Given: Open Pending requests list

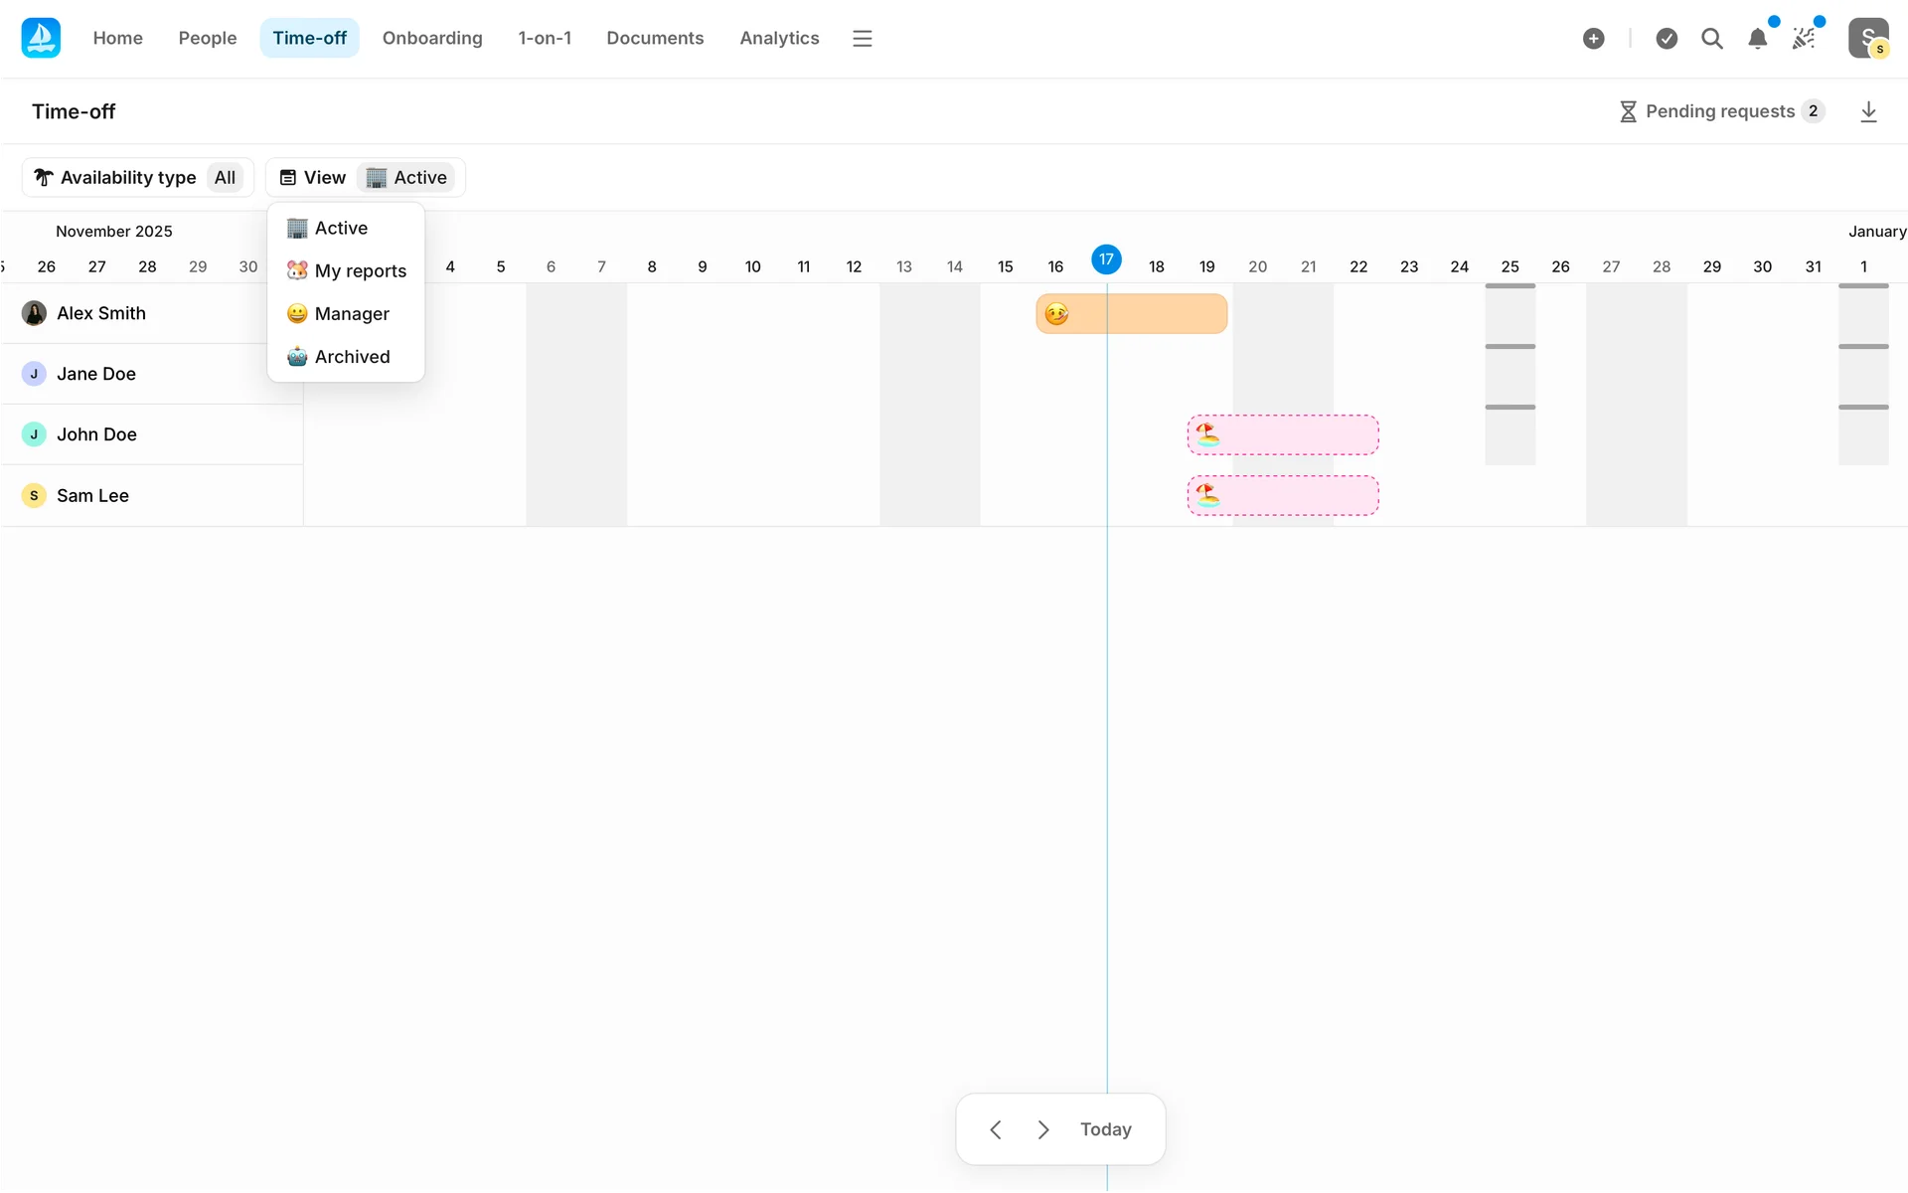Looking at the screenshot, I should 1721,111.
